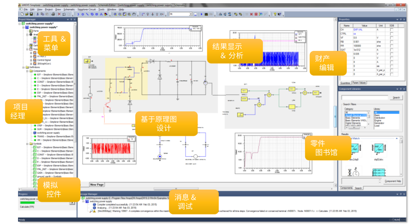
Task: Open the TR analysis dropdown in toolbar
Action: click(x=190, y=14)
